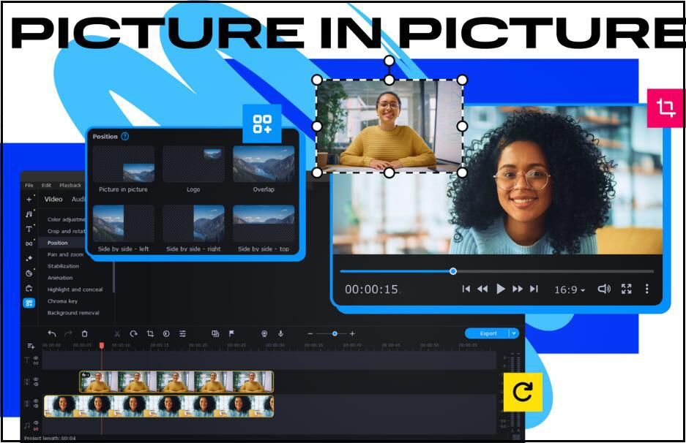Select Chroma key from the tools list
Screen dimensions: 686x443
[x=62, y=301]
